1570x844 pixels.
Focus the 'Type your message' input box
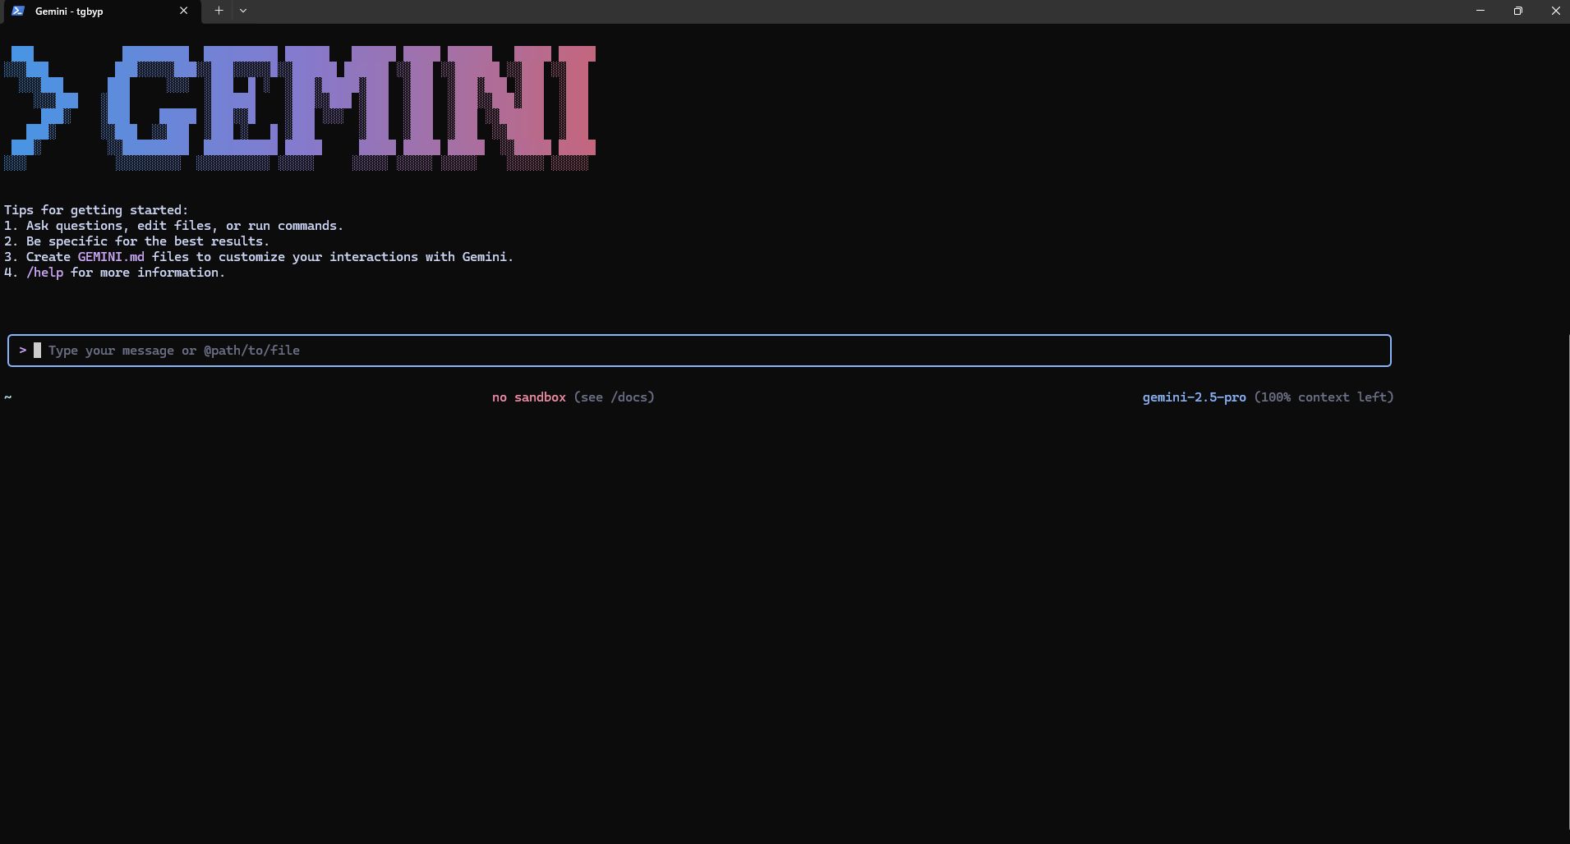[x=699, y=351]
